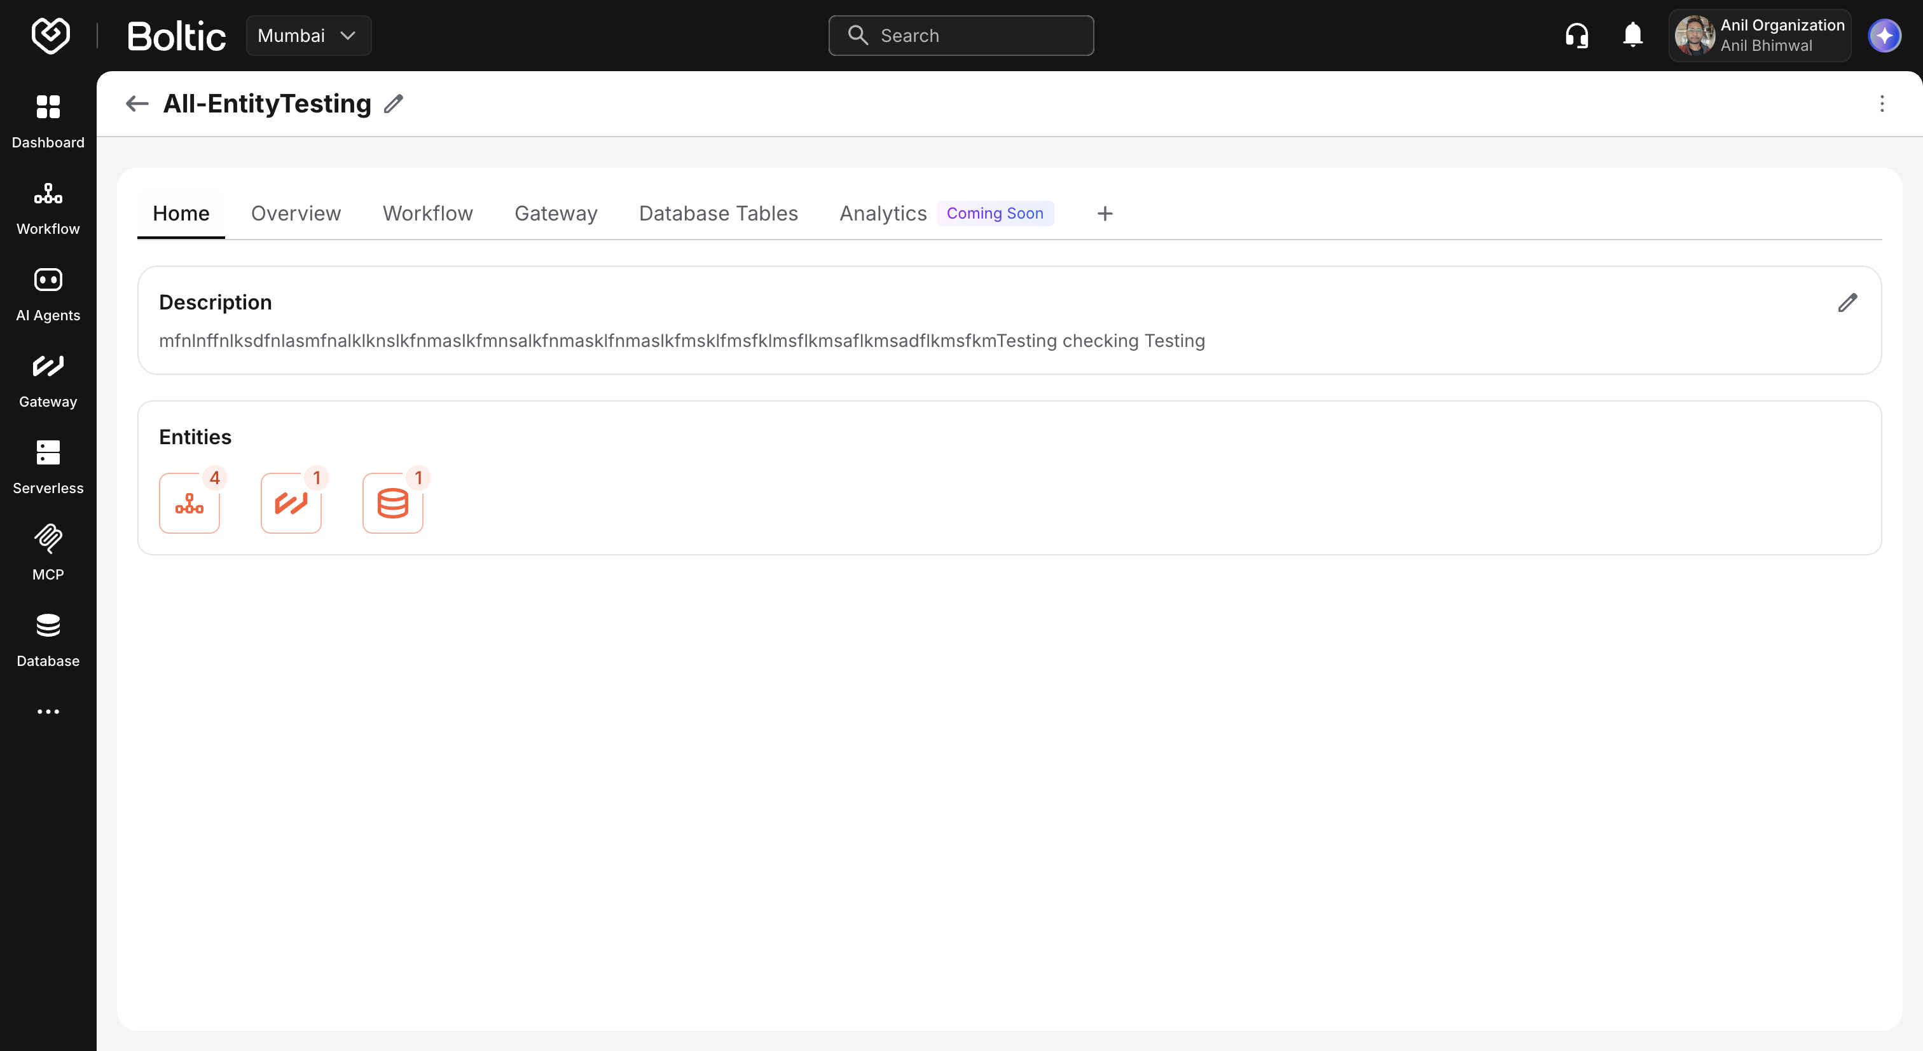Focus the Search input field
The image size is (1923, 1051).
(x=961, y=35)
